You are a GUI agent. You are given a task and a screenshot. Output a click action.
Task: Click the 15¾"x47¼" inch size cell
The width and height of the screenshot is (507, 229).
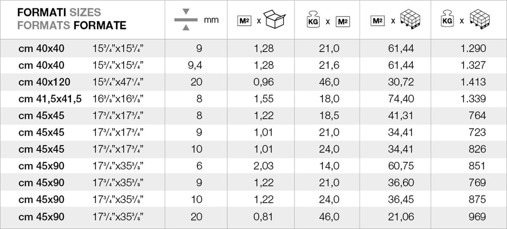[118, 82]
